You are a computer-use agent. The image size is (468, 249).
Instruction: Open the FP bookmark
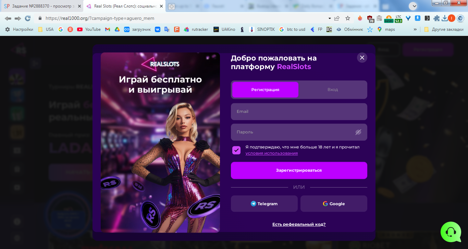click(x=316, y=29)
